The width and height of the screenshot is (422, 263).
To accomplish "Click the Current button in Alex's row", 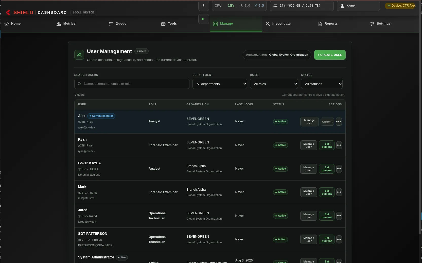I will (327, 122).
